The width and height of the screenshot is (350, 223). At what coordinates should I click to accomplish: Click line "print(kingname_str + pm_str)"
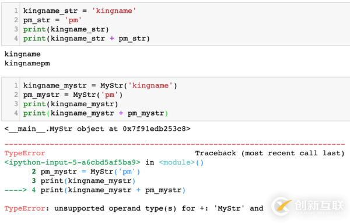point(86,39)
